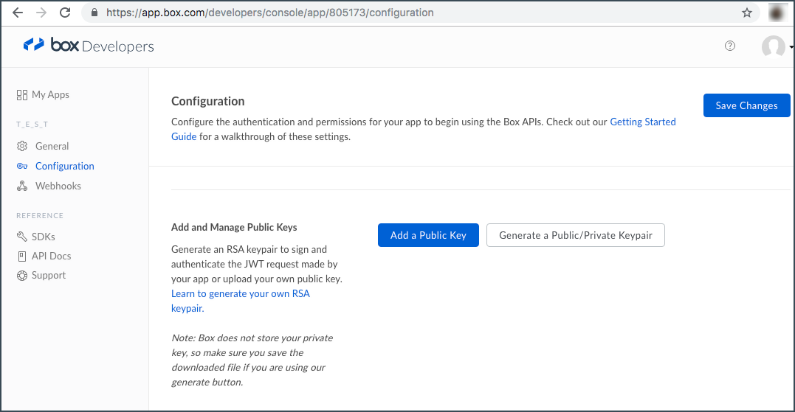795x412 pixels.
Task: Click the My Apps grid icon
Action: tap(22, 95)
